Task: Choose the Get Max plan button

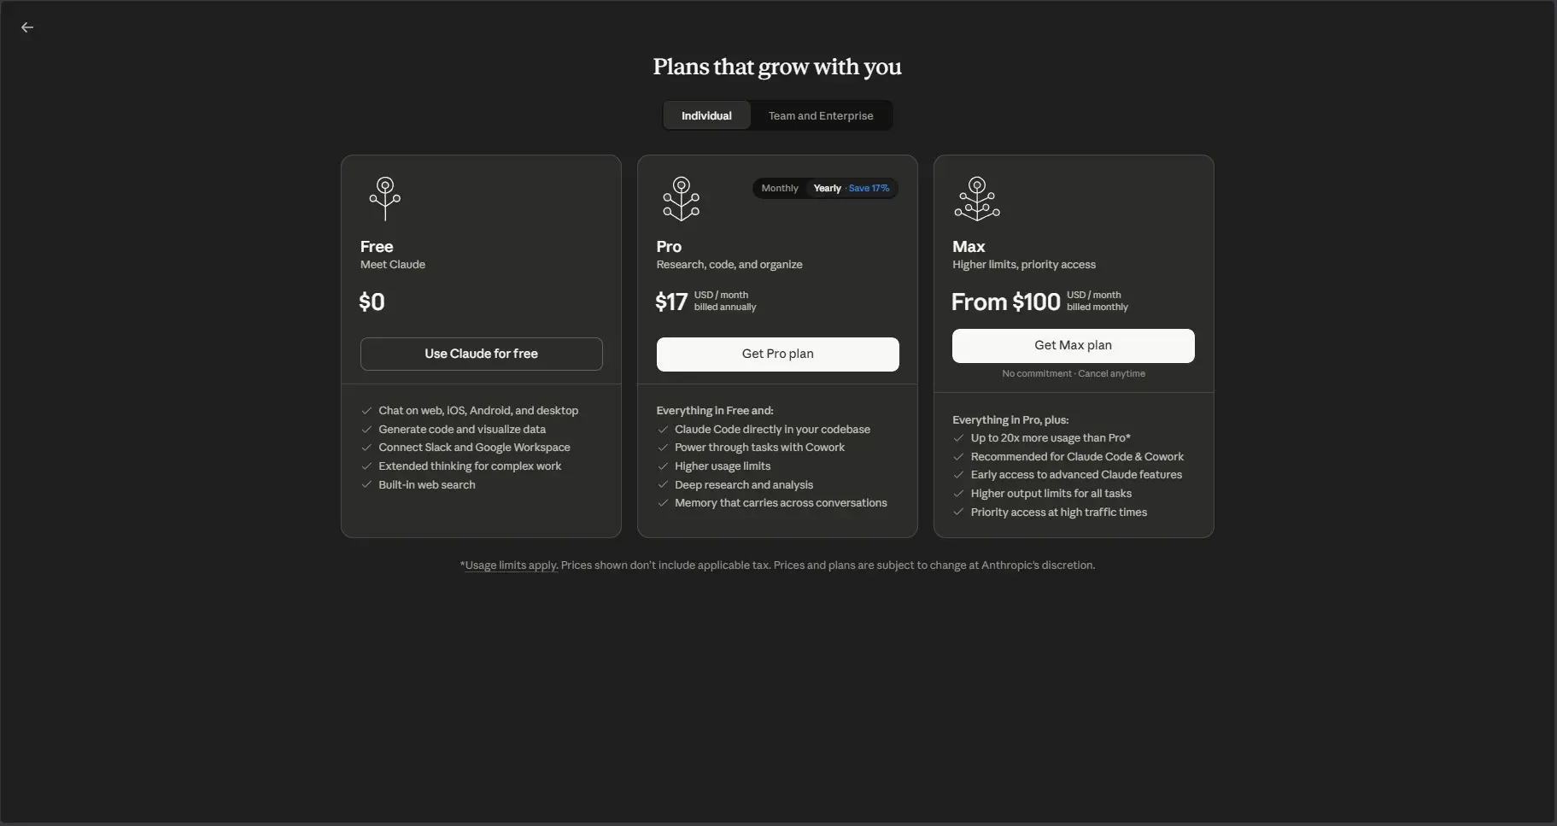Action: click(x=1073, y=345)
